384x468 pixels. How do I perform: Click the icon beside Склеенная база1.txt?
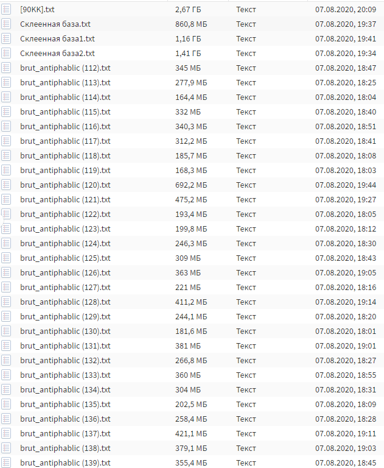(6, 38)
